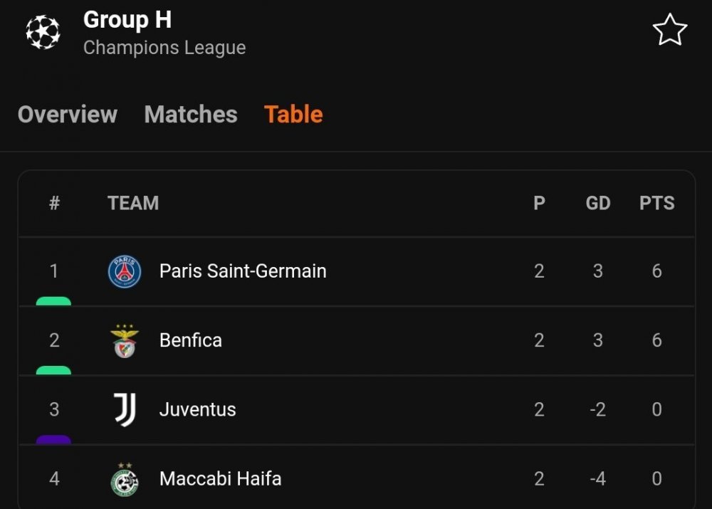Viewport: 712px width, 509px height.
Task: Switch to the Overview tab
Action: click(68, 114)
